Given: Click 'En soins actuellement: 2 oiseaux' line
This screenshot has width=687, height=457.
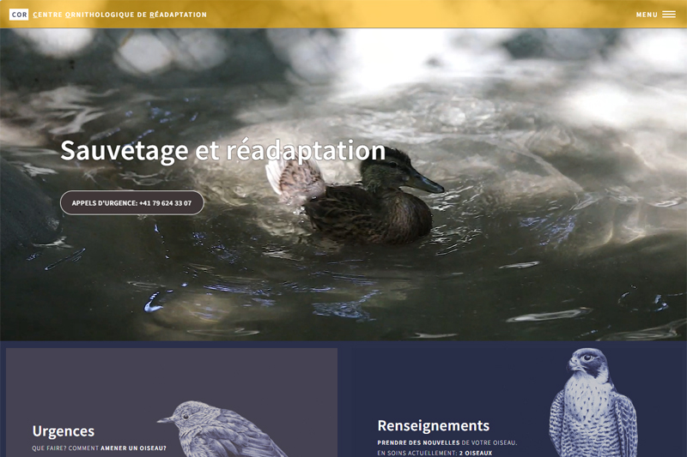Looking at the screenshot, I should pos(435,453).
